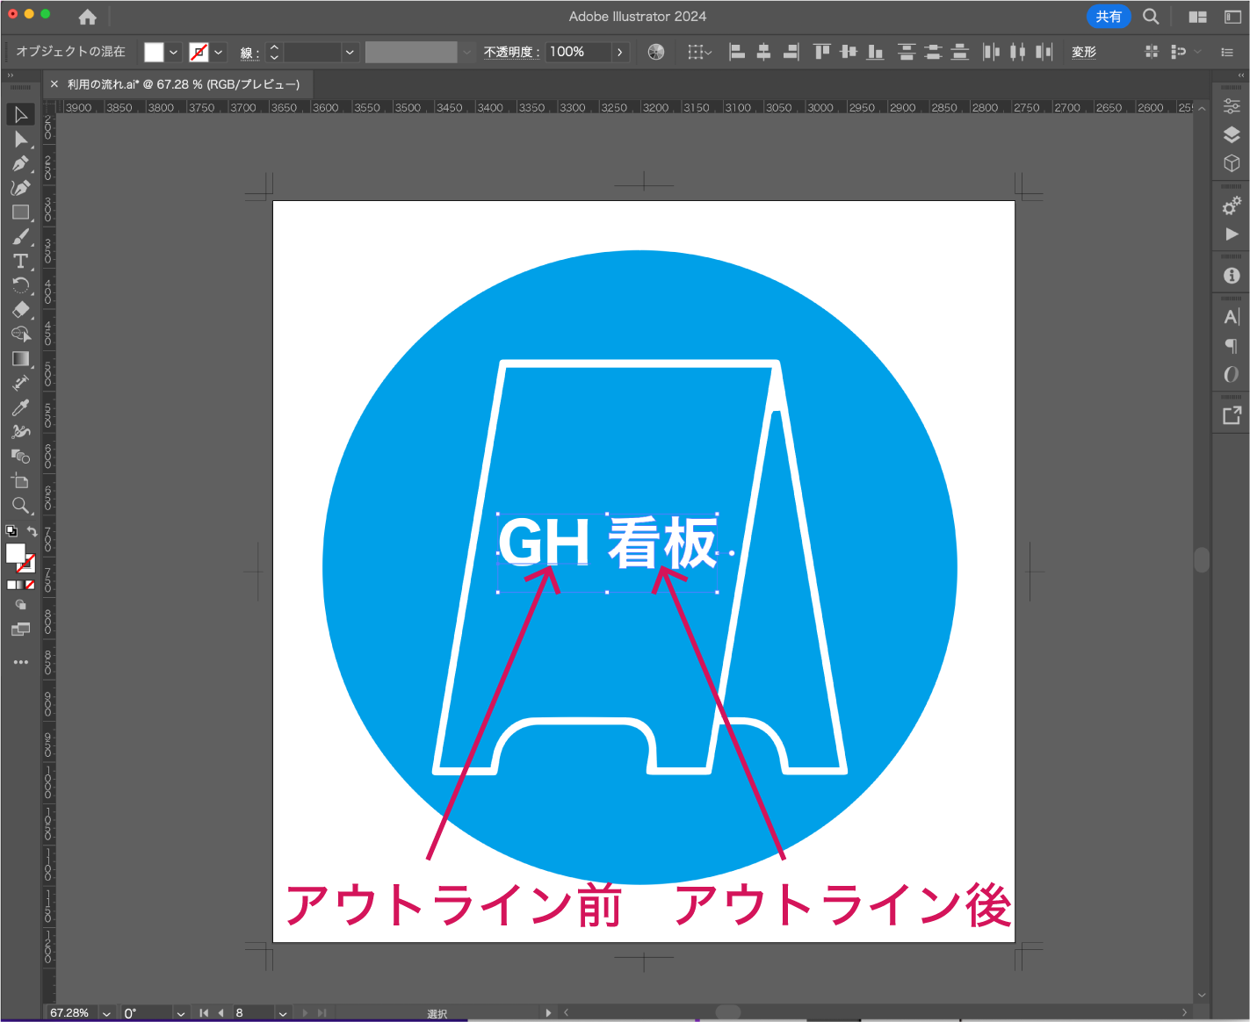Click the Recolor Artwork color wheel icon
This screenshot has width=1250, height=1022.
(656, 52)
